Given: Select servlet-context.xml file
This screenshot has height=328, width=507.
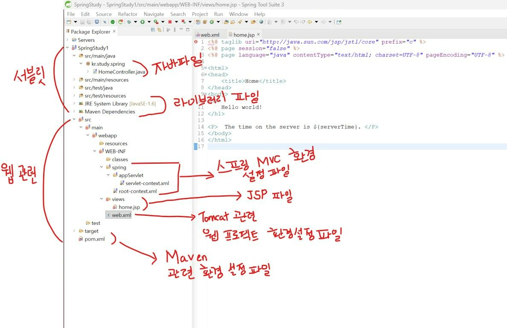Looking at the screenshot, I should [x=147, y=183].
